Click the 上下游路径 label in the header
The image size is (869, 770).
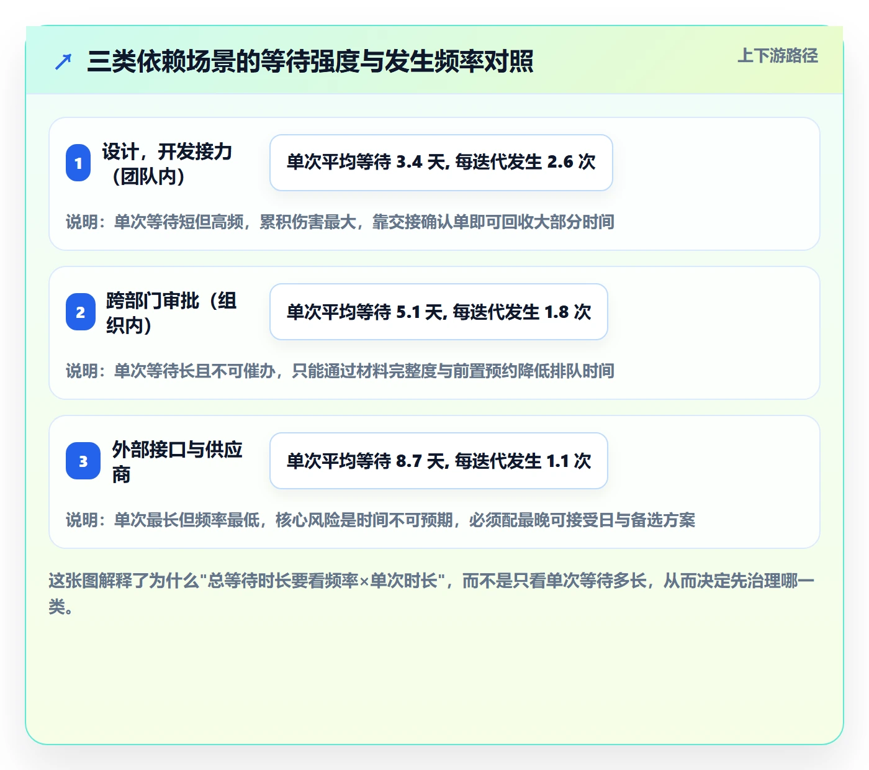tap(778, 56)
